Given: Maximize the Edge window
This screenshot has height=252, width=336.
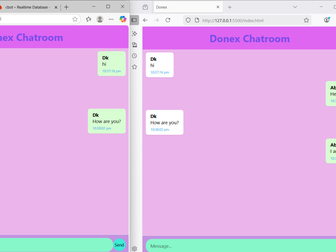Looking at the screenshot, I should click(x=108, y=7).
